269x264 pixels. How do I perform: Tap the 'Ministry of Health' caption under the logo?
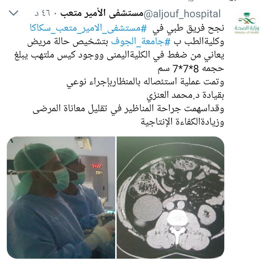(x=247, y=33)
